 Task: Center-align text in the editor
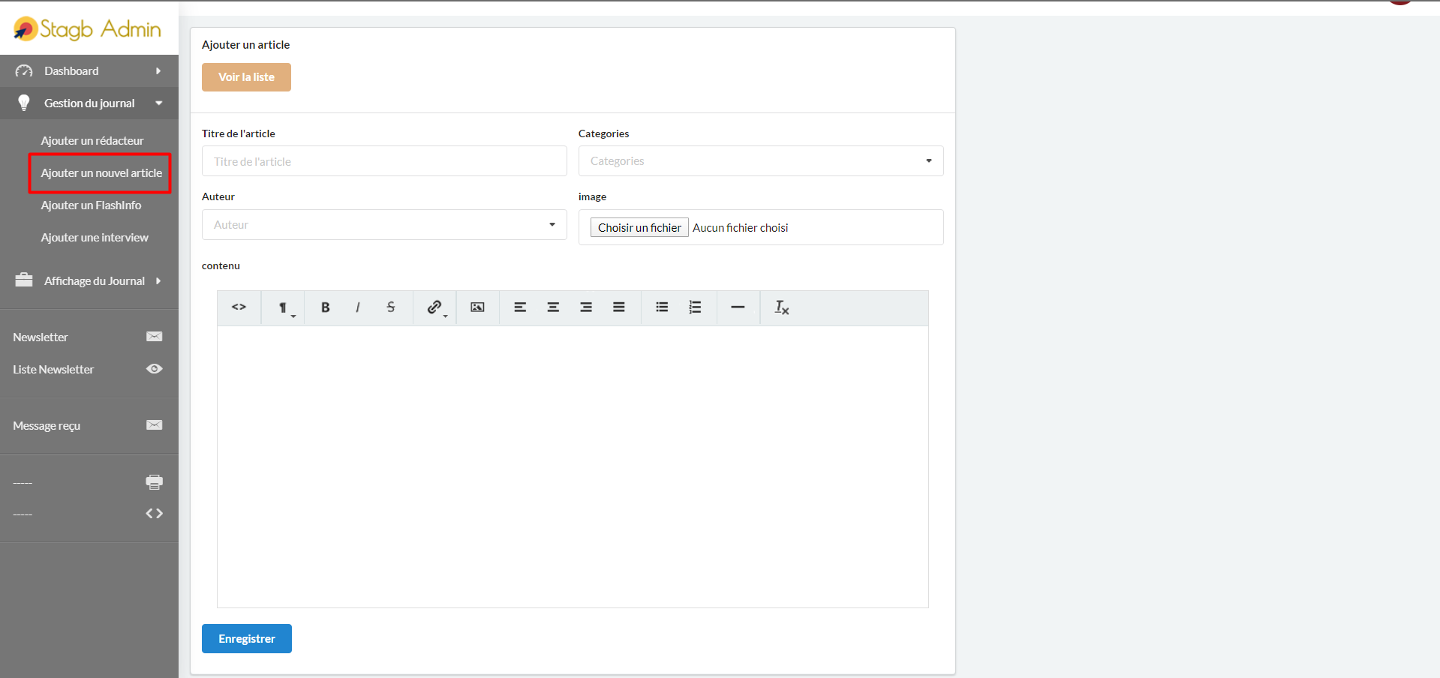click(x=553, y=307)
